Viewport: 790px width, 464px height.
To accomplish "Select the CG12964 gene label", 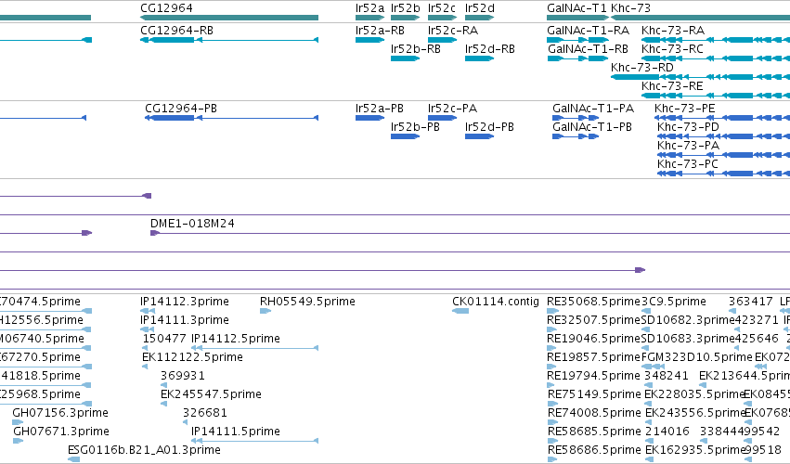I will point(166,8).
